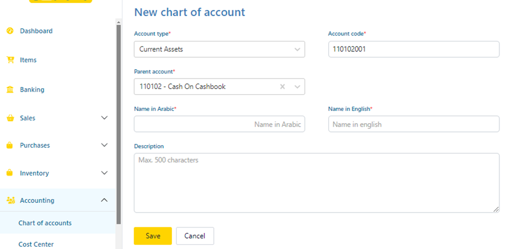Expand the Sales menu chevron
The height and width of the screenshot is (249, 505).
[x=104, y=118]
